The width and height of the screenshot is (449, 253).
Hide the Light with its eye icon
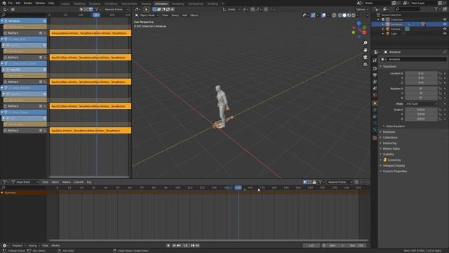pyautogui.click(x=445, y=34)
